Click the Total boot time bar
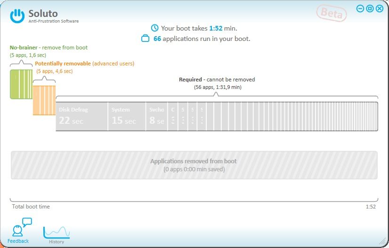Image resolution: width=389 pixels, height=248 pixels. point(194,202)
